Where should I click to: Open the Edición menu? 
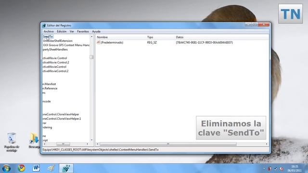[62, 31]
